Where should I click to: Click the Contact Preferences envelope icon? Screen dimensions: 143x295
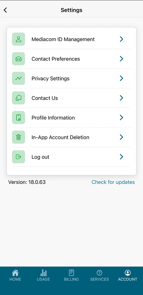point(19,59)
